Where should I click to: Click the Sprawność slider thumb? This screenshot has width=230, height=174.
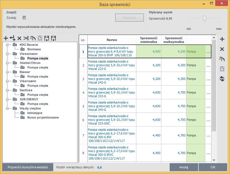204,19
